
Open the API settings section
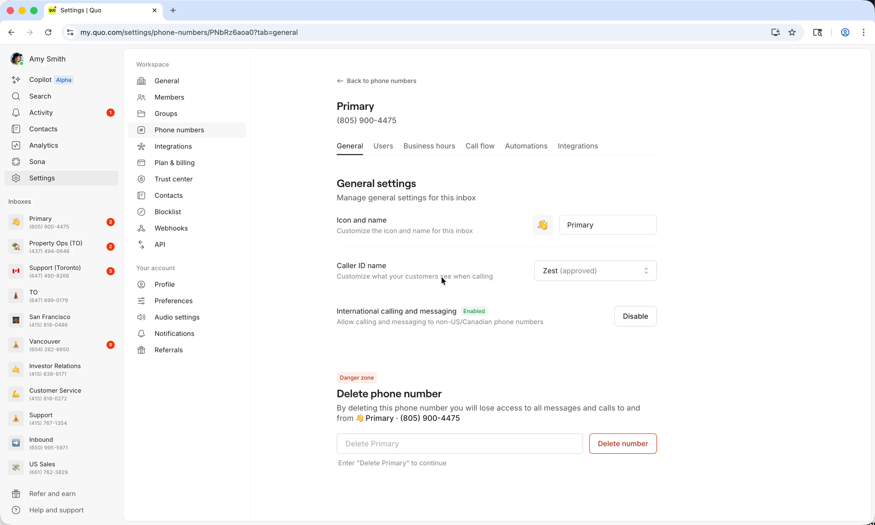pyautogui.click(x=160, y=244)
